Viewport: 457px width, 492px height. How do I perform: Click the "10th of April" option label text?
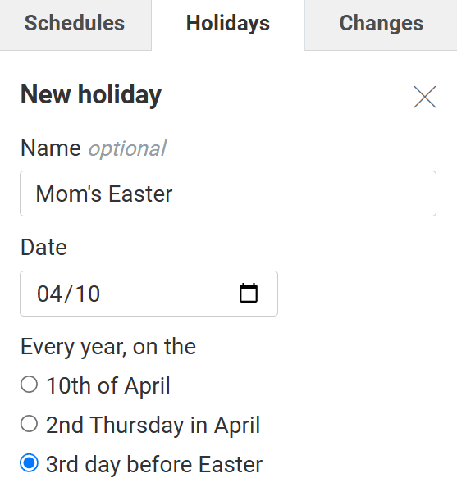(x=108, y=385)
